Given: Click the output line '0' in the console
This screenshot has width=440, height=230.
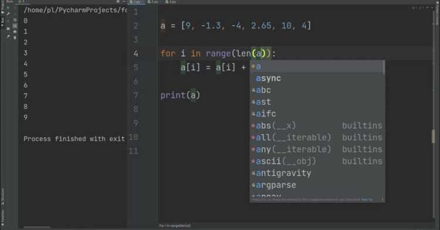Looking at the screenshot, I should pyautogui.click(x=26, y=20).
